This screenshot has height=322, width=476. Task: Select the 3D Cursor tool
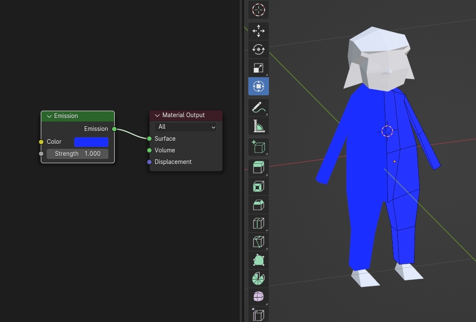point(258,10)
